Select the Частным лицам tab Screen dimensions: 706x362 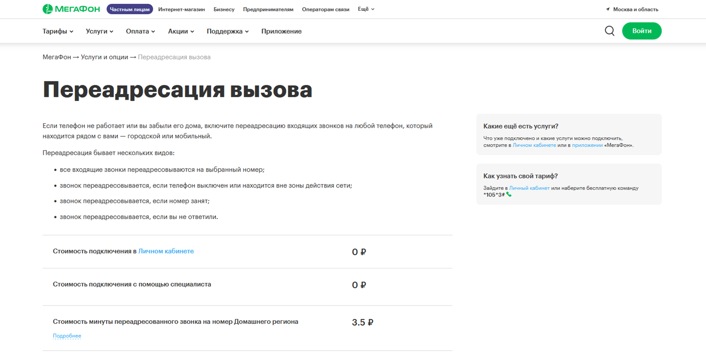[x=129, y=9]
